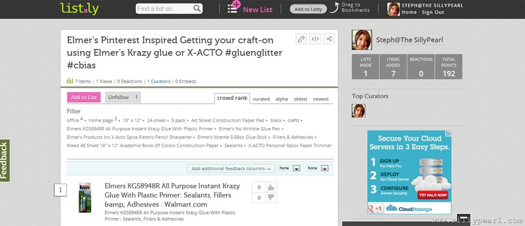Open the Krazy Glue product thumbnail
525x226 pixels.
(85, 198)
